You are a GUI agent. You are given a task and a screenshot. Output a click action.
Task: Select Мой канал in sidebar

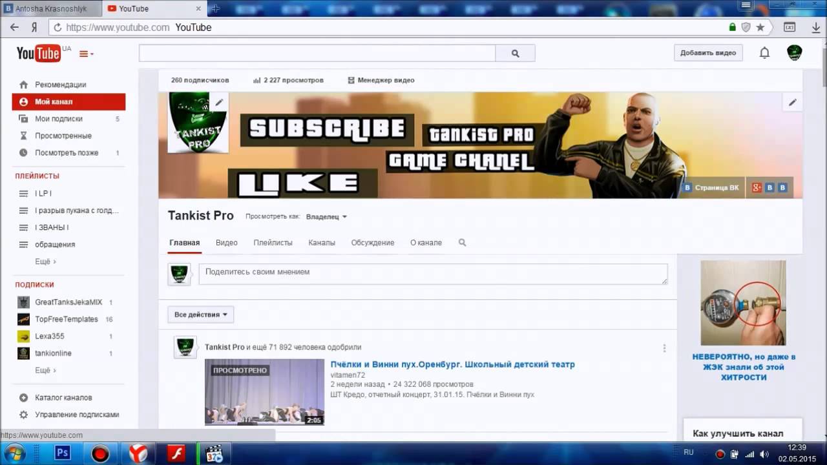[68, 101]
